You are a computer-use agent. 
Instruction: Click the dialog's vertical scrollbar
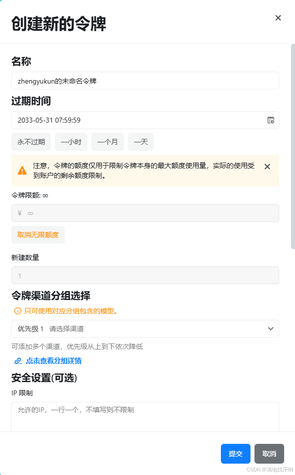pyautogui.click(x=293, y=147)
